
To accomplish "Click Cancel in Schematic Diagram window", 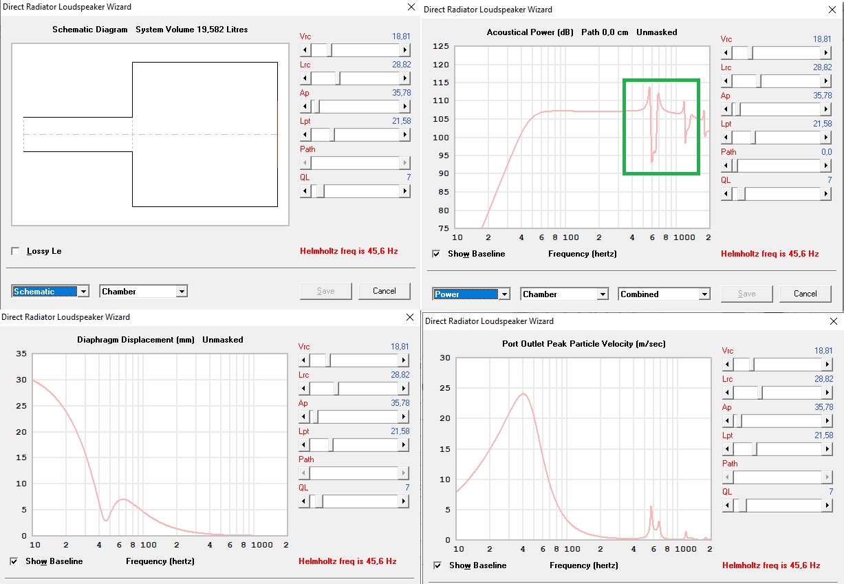I will pos(385,291).
